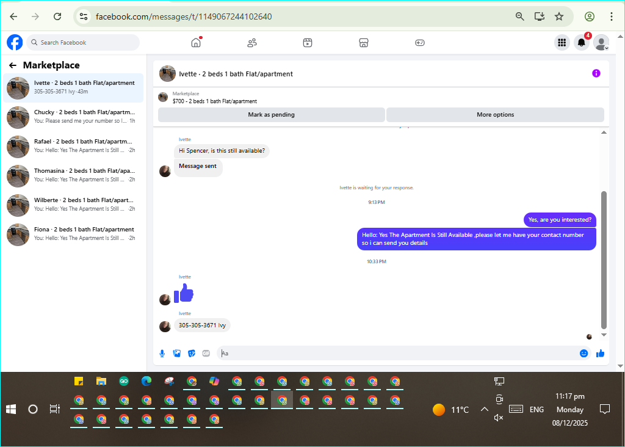This screenshot has height=447, width=625.
Task: Open the account profile dropdown
Action: (x=601, y=42)
